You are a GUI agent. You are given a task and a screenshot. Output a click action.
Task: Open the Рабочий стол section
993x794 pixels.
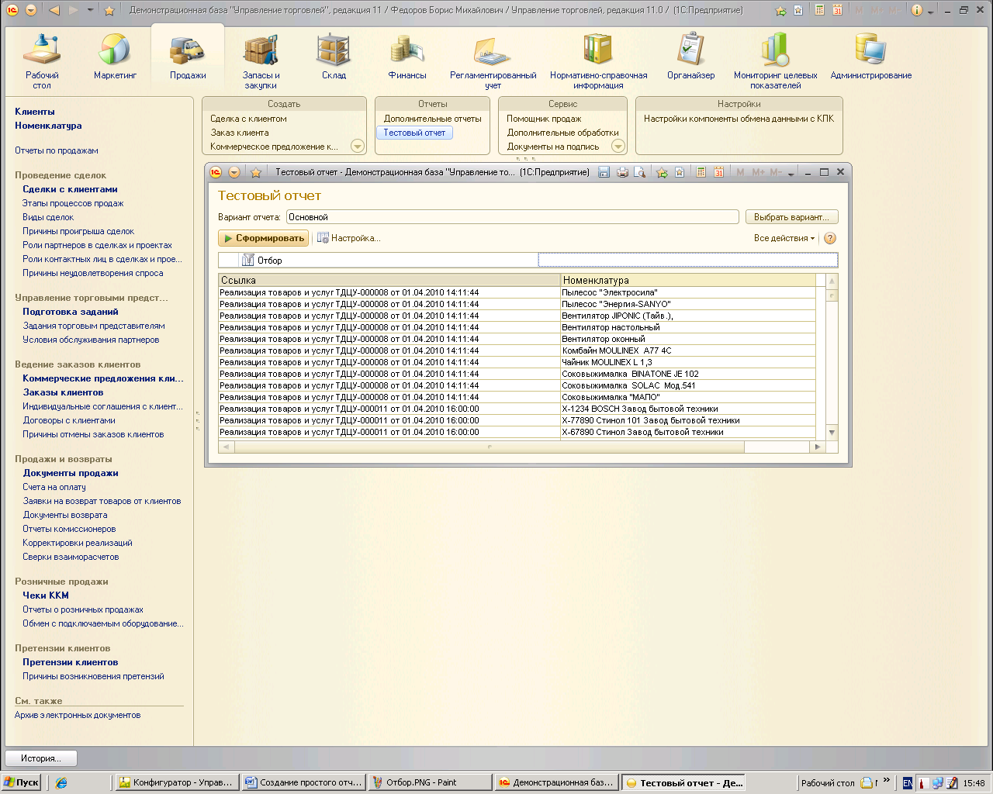click(42, 61)
